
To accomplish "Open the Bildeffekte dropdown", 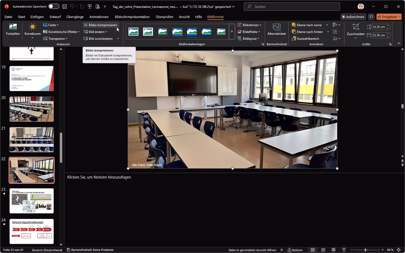I will [x=249, y=32].
